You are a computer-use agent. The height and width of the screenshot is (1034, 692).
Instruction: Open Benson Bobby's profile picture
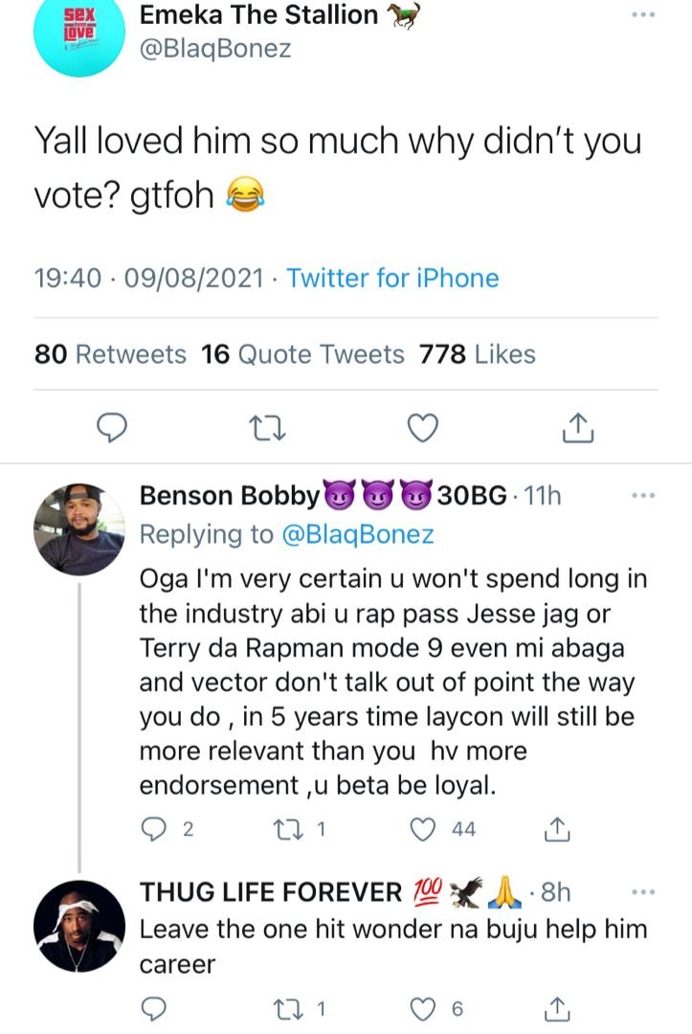click(x=78, y=528)
